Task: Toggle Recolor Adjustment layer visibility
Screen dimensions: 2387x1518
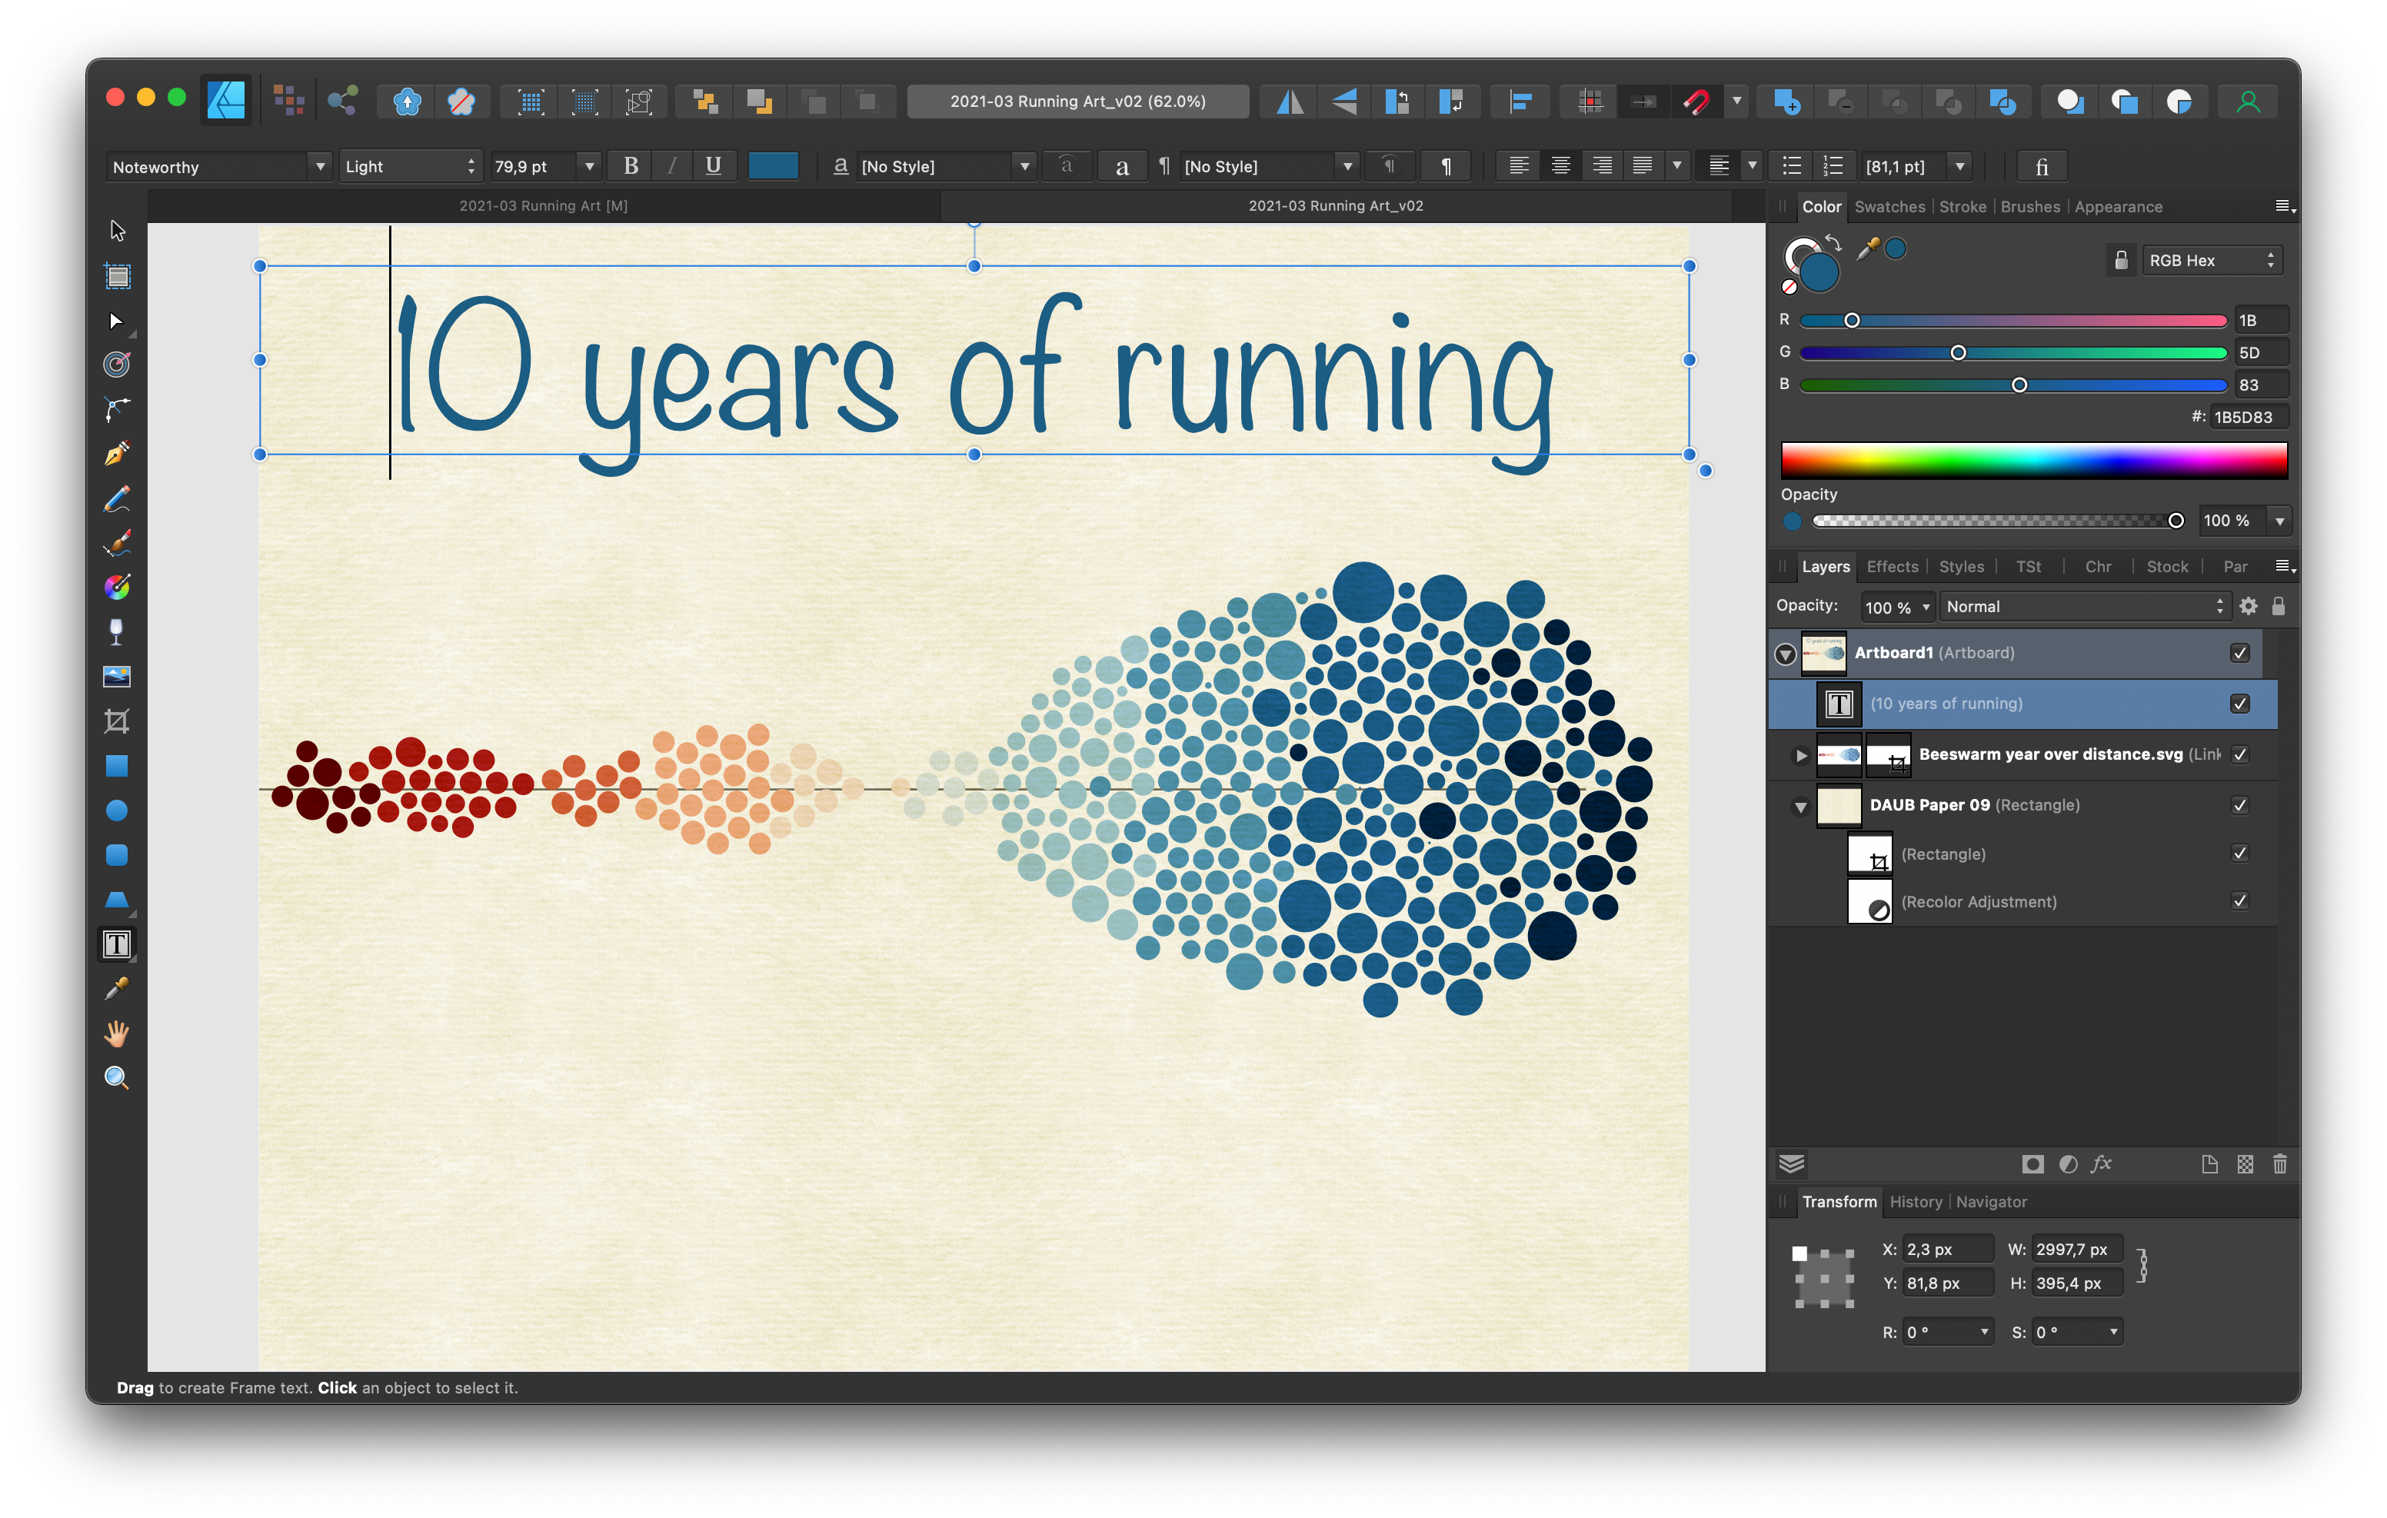Action: [2239, 900]
